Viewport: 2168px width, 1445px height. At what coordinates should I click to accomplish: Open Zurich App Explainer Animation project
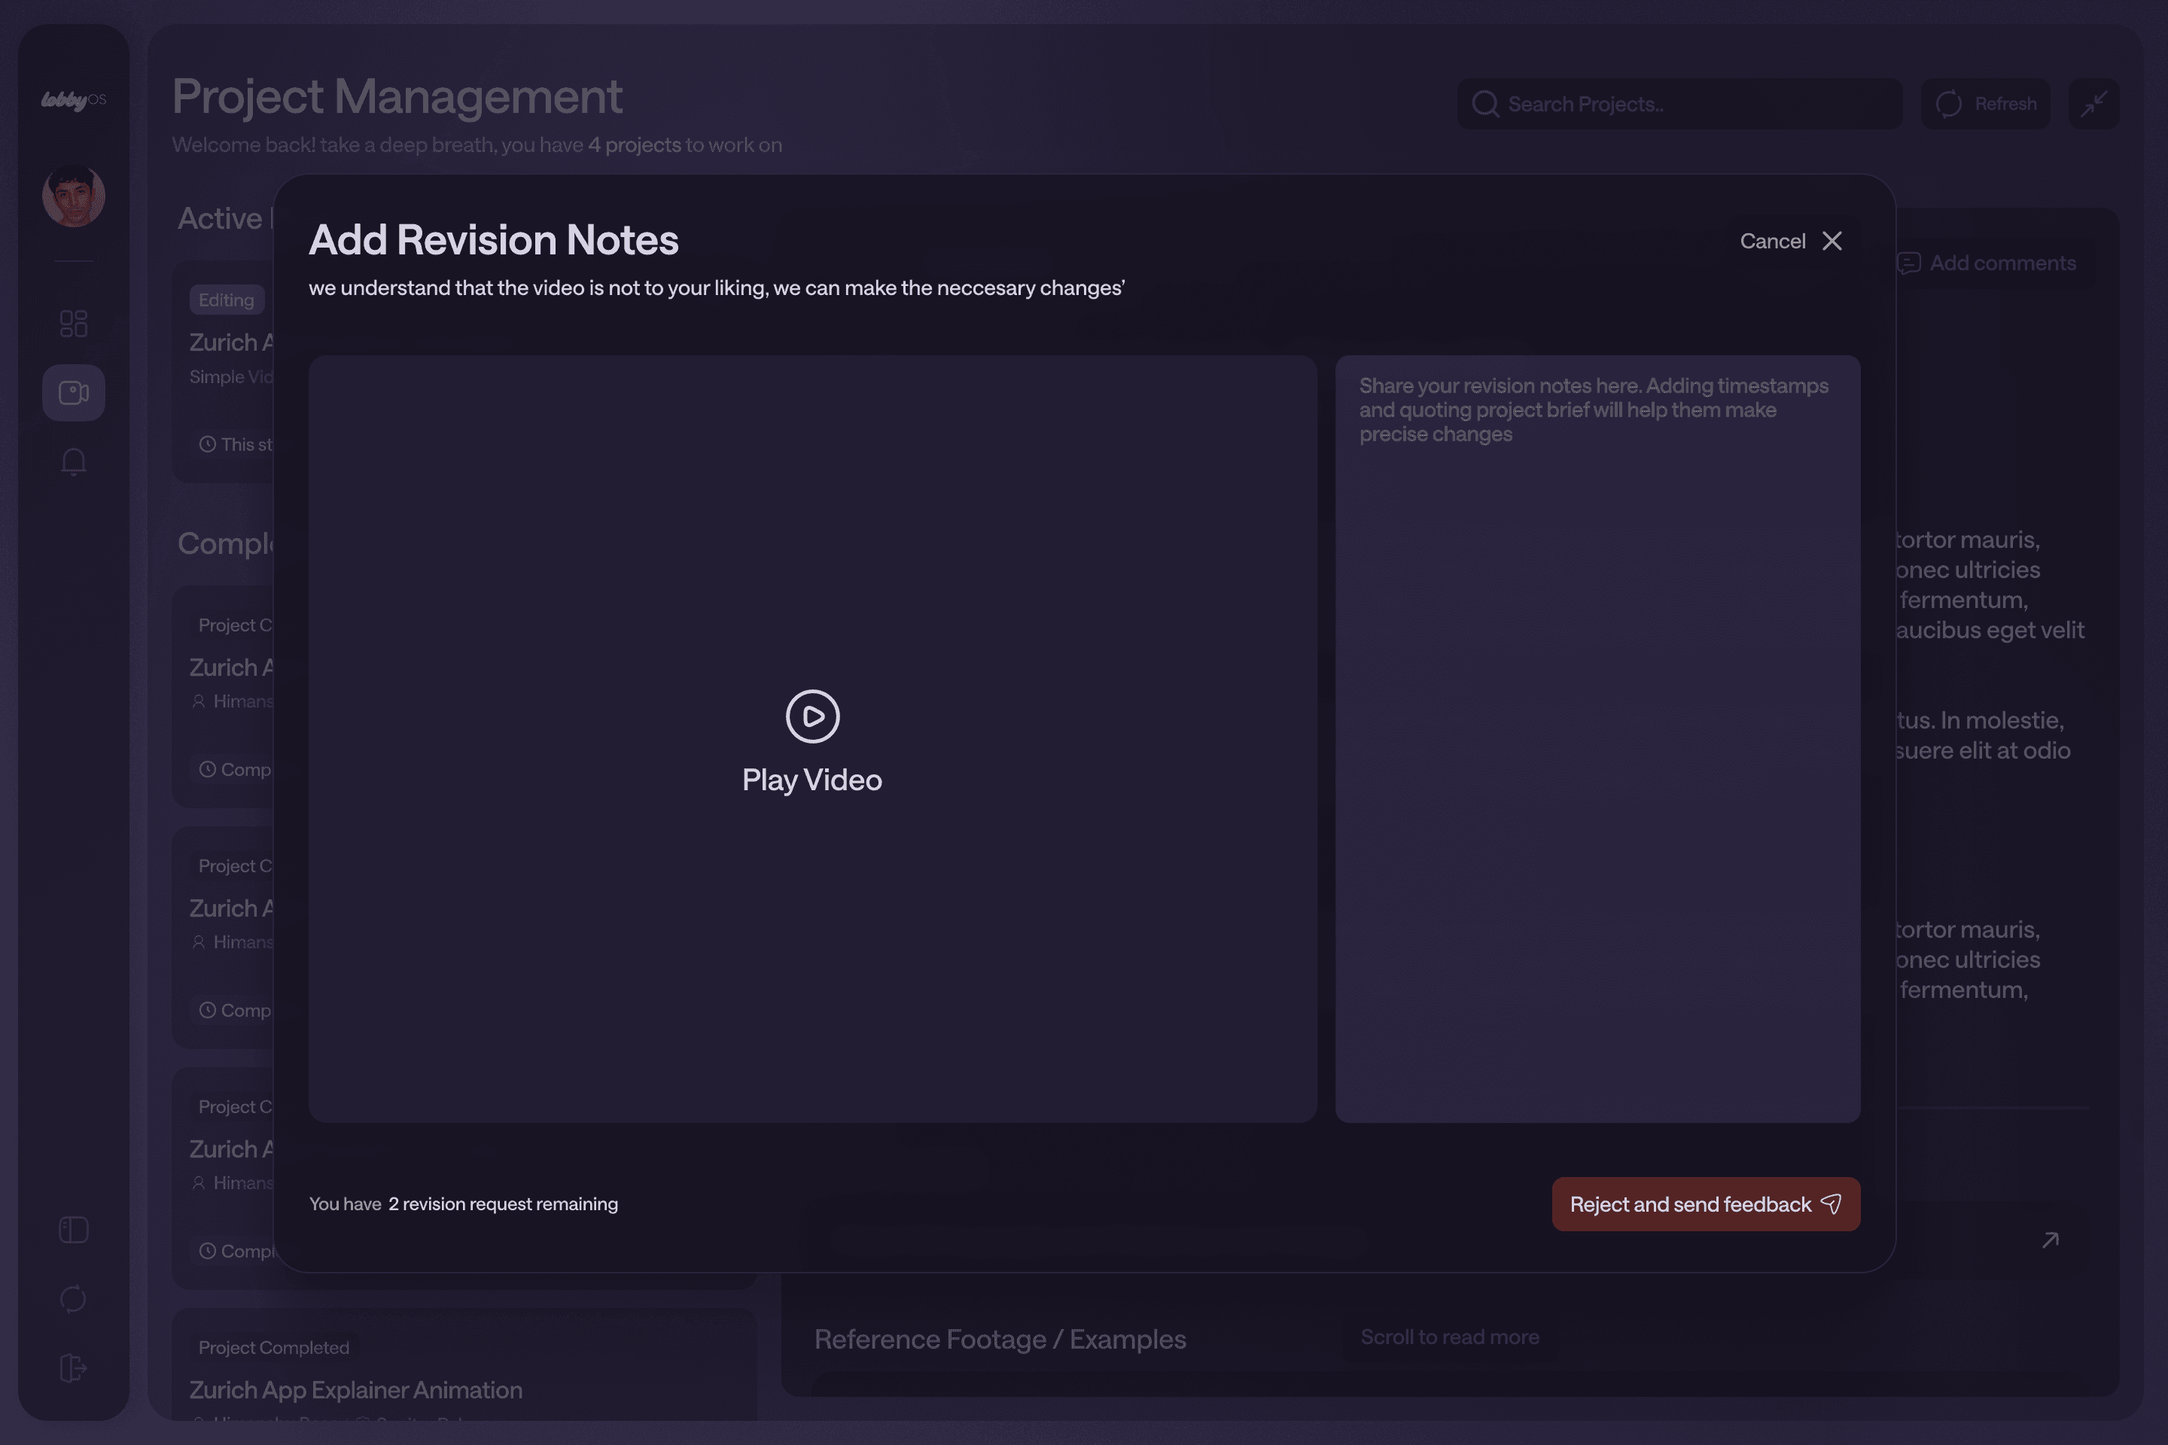[356, 1390]
